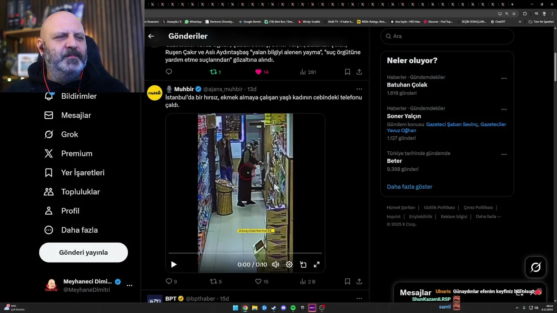The image size is (557, 313).
Task: Open Gizlilik Politikası footer link
Action: [x=439, y=207]
